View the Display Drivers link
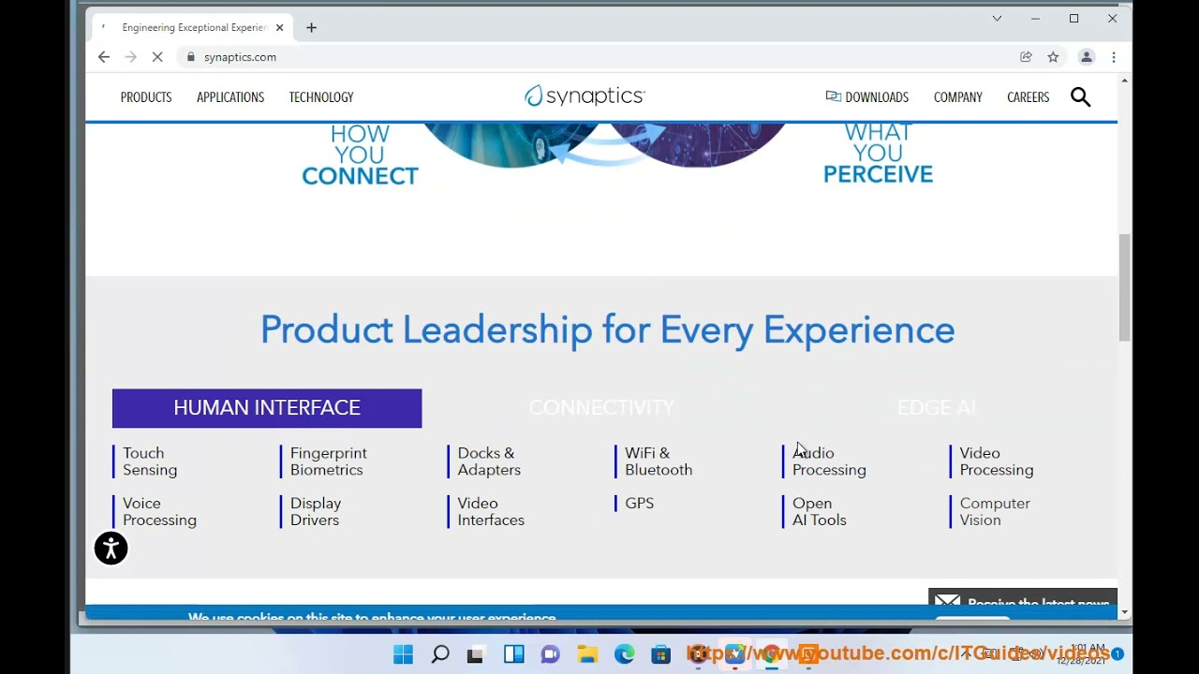Viewport: 1199px width, 674px height. click(316, 512)
